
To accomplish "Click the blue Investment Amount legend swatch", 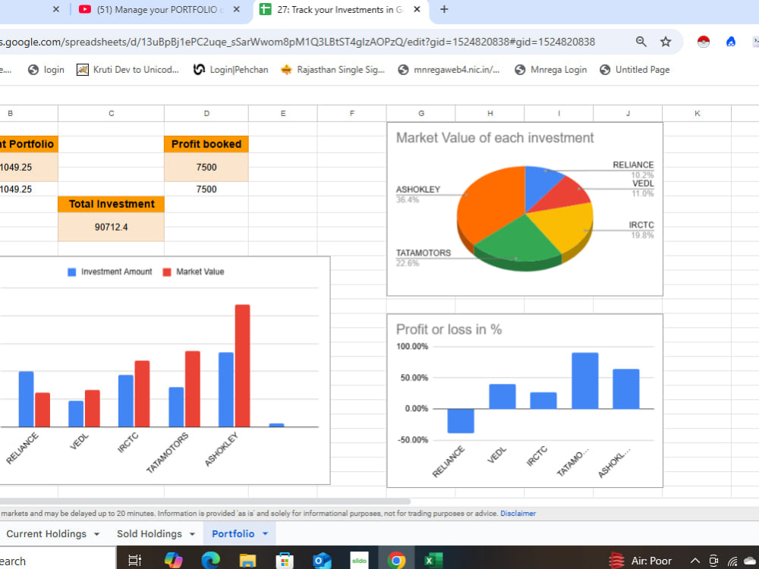I will coord(71,272).
